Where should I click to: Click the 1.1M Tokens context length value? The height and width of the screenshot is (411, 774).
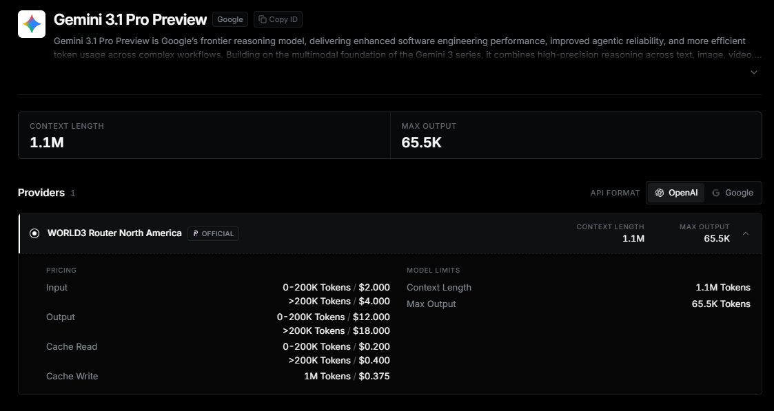point(723,287)
